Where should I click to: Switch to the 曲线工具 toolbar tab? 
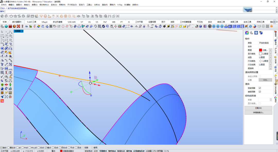point(221,22)
